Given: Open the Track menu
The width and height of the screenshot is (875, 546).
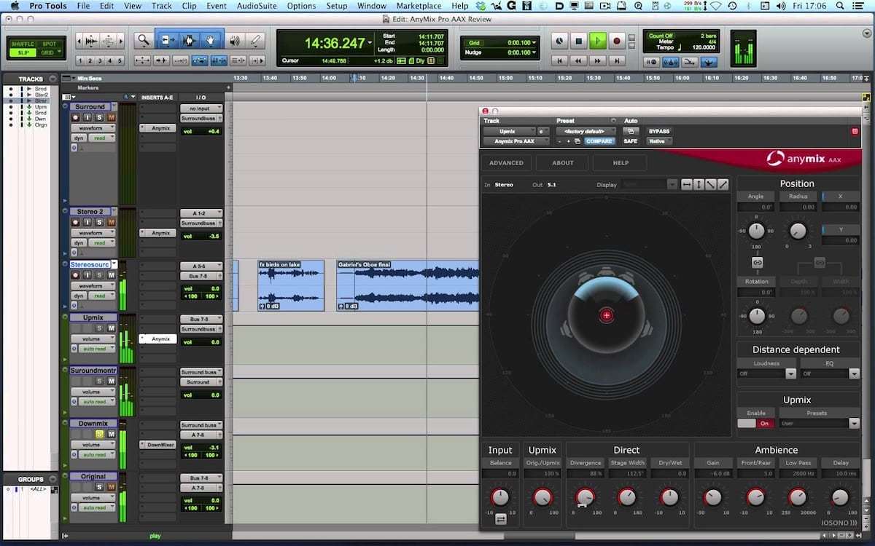Looking at the screenshot, I should coord(161,6).
